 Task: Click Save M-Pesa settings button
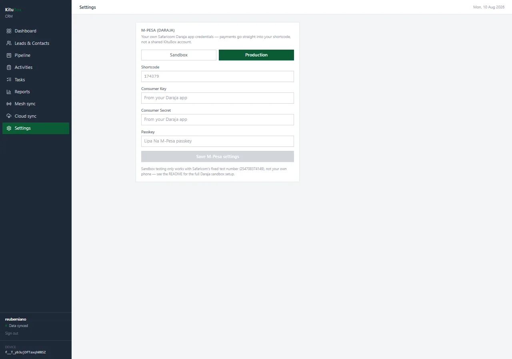click(x=218, y=156)
